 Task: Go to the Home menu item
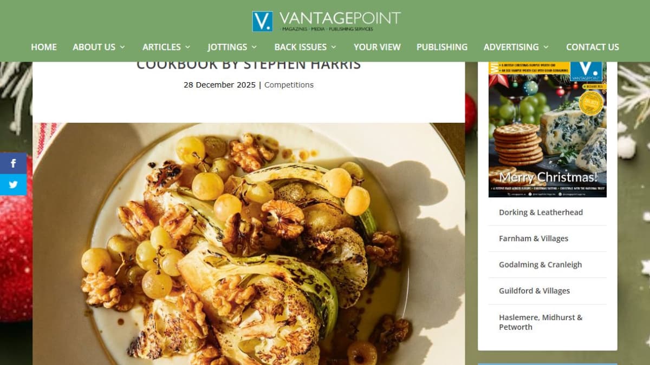tap(44, 47)
